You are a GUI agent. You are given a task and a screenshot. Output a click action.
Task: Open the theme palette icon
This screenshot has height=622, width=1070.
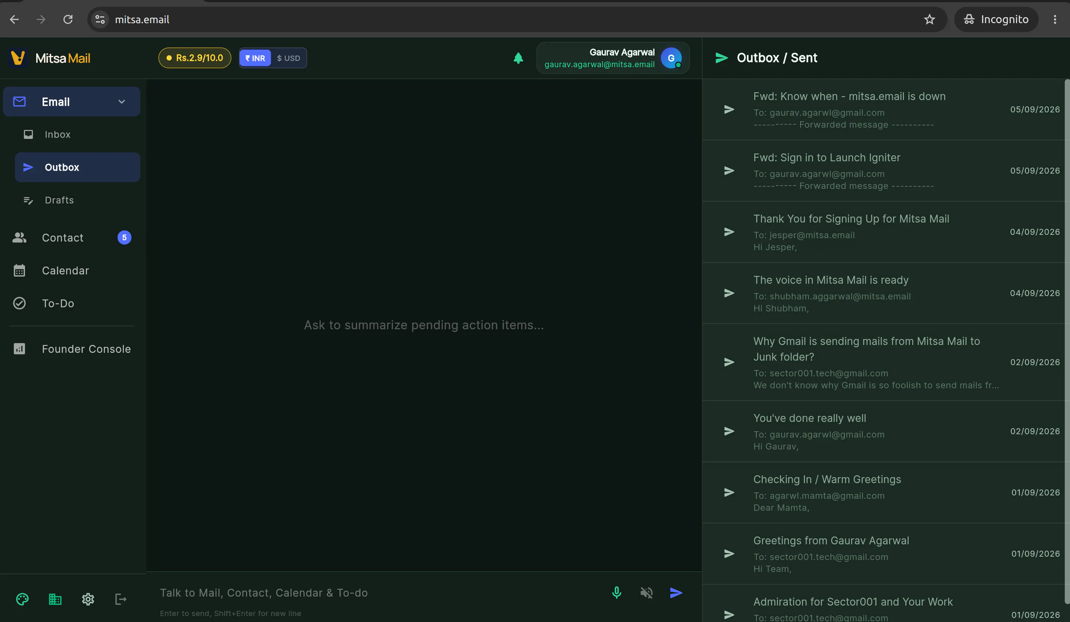coord(22,599)
